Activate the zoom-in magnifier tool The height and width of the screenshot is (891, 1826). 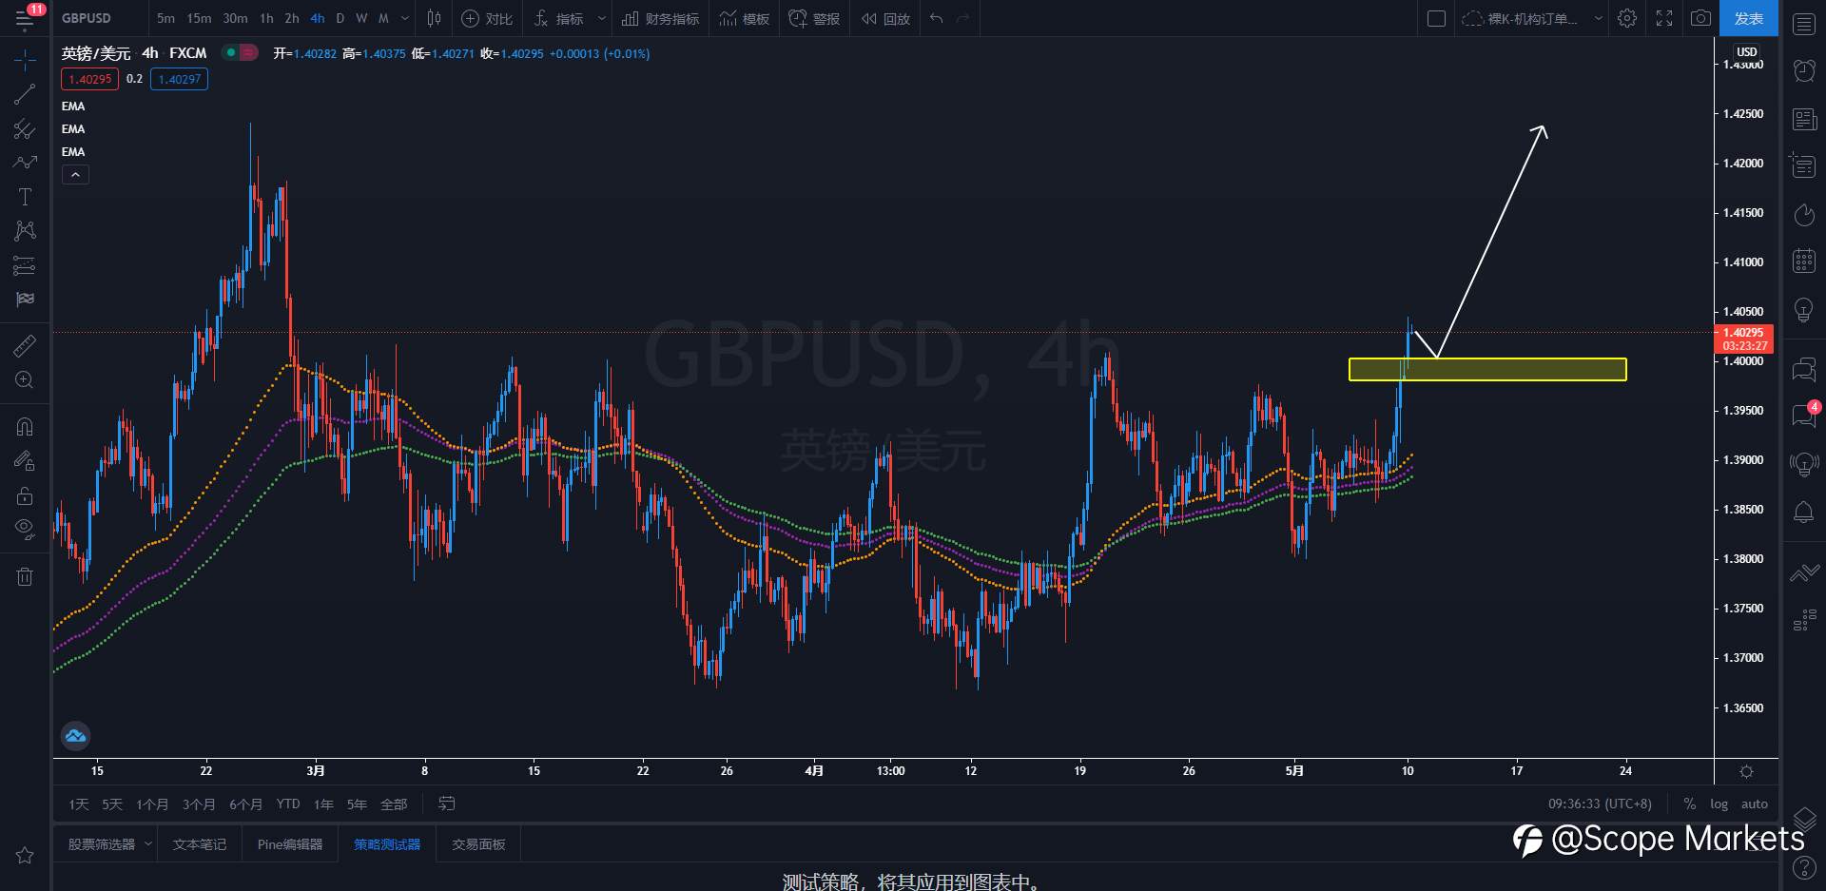25,380
